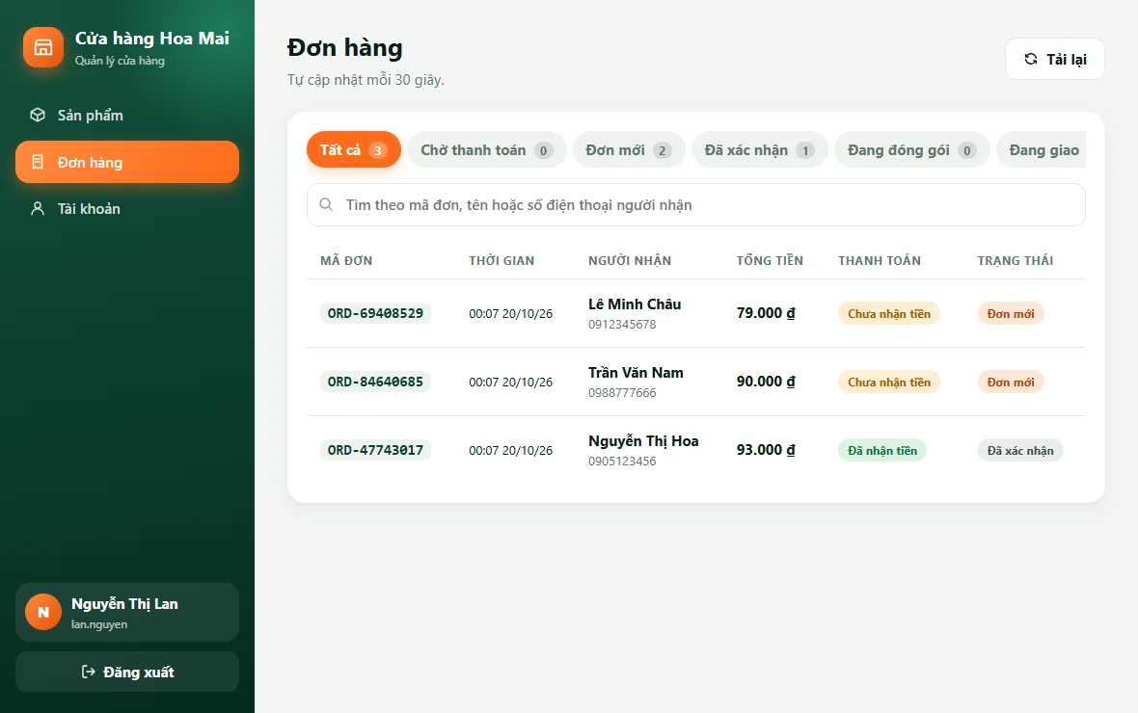1138x713 pixels.
Task: Open the Đơn hàng menu item
Action: (x=127, y=162)
